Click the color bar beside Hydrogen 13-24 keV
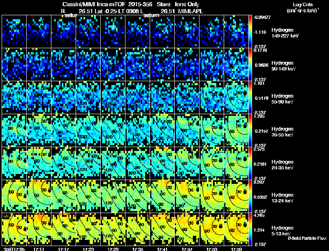Viewport: 329px width, 251px height. click(x=250, y=197)
